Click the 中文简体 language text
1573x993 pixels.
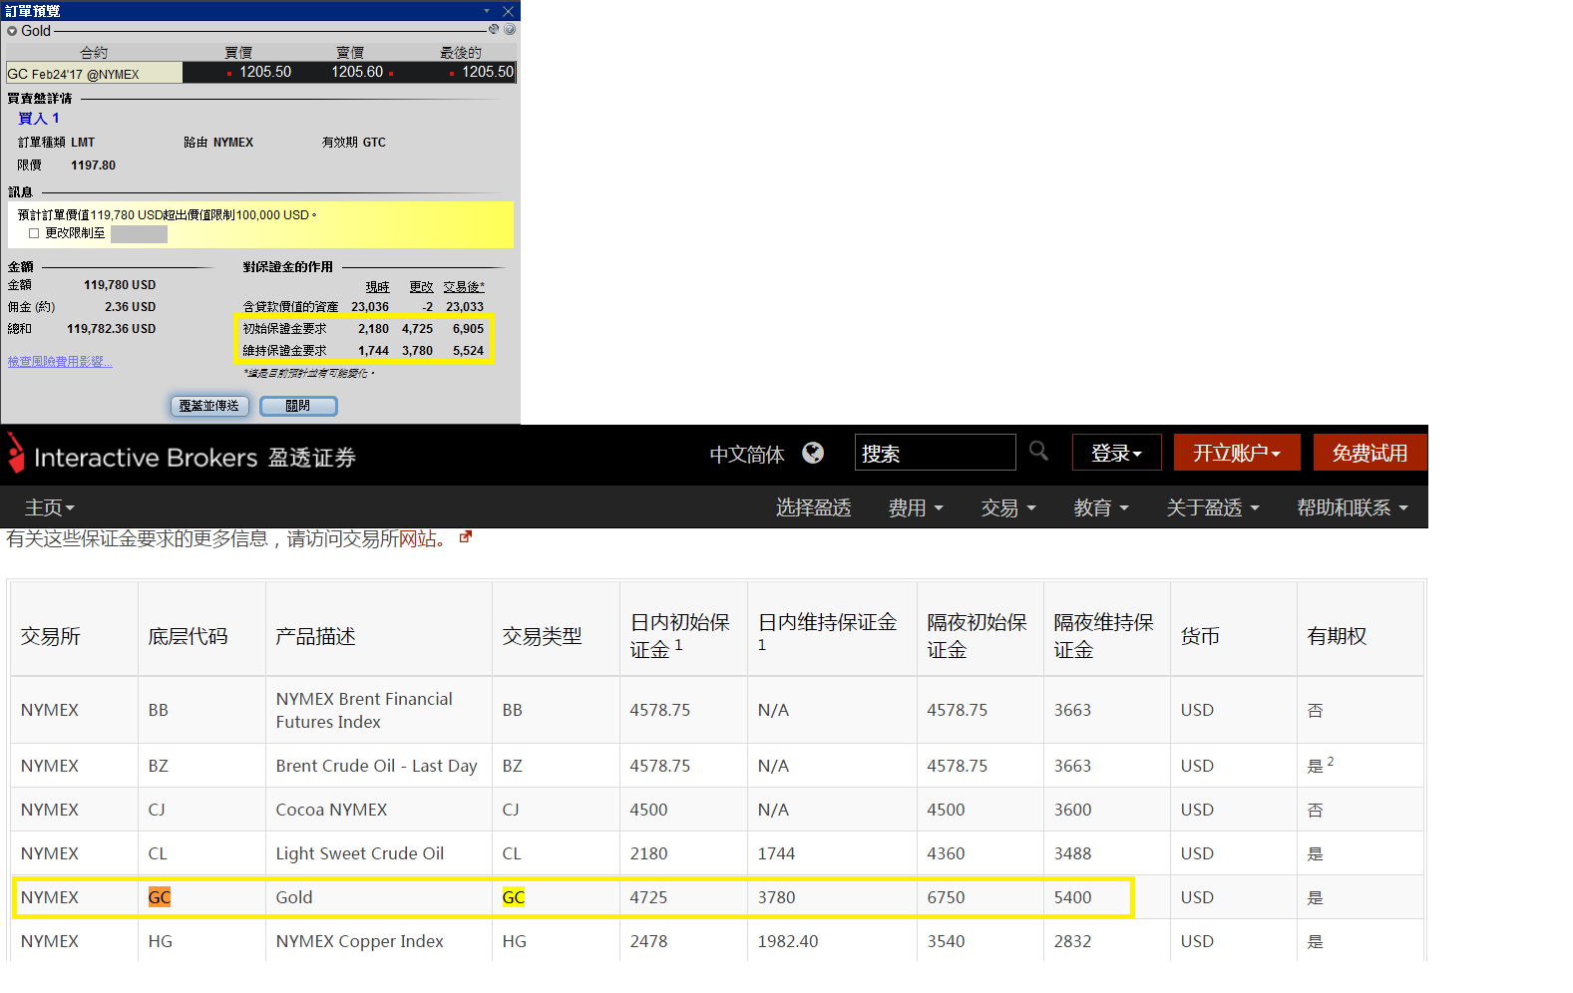click(747, 455)
